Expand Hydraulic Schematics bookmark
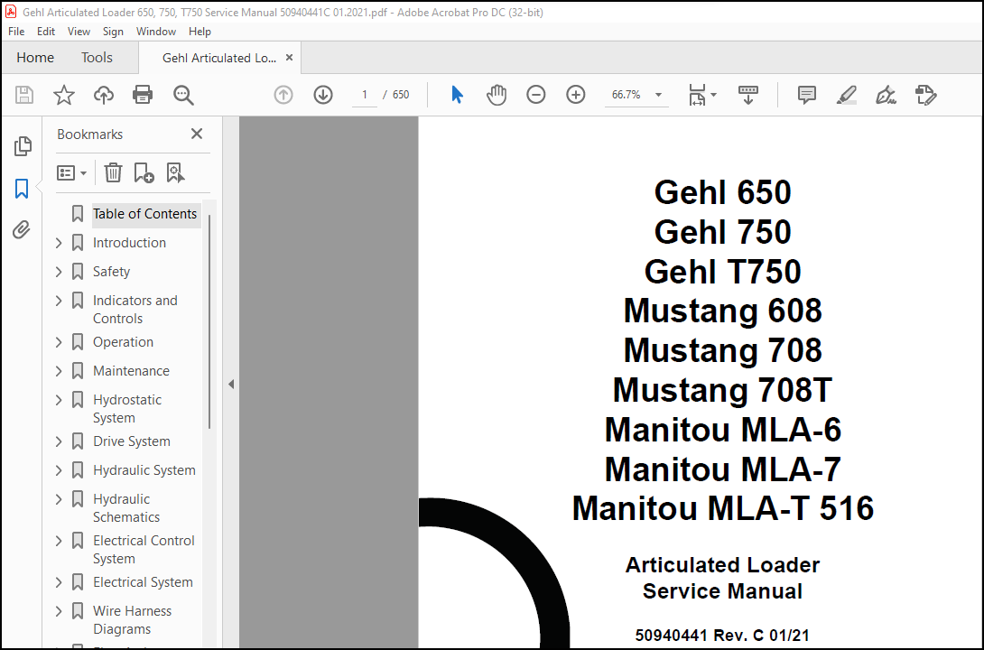The height and width of the screenshot is (650, 984). click(59, 499)
